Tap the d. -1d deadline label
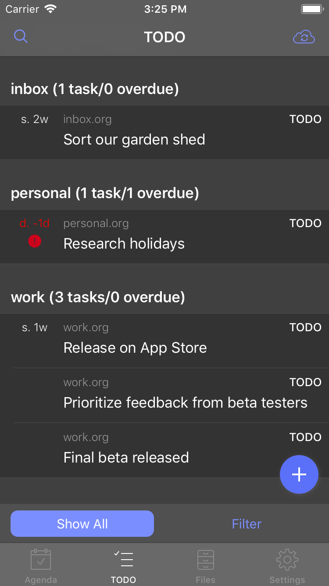This screenshot has width=329, height=586. point(35,223)
